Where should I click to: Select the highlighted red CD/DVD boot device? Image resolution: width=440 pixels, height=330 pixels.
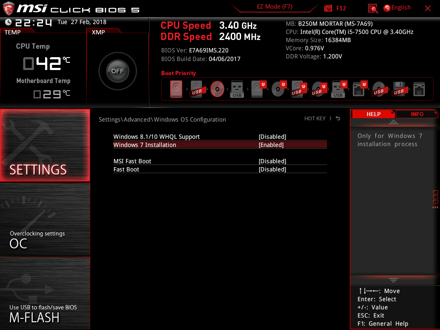[217, 89]
